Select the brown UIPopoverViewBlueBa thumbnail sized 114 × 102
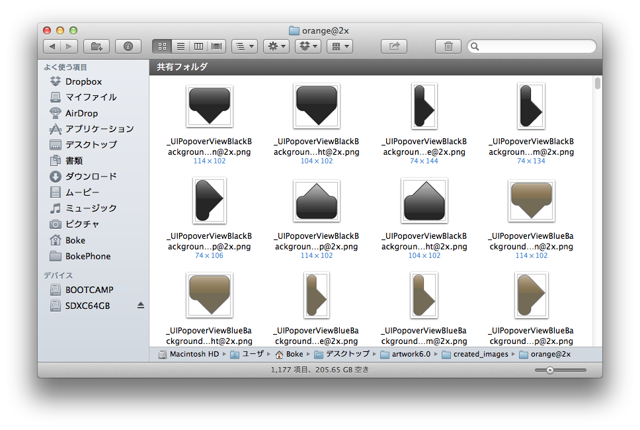This screenshot has height=430, width=640. pyautogui.click(x=531, y=200)
